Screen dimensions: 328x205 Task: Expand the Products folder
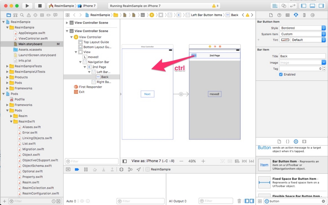click(7, 77)
